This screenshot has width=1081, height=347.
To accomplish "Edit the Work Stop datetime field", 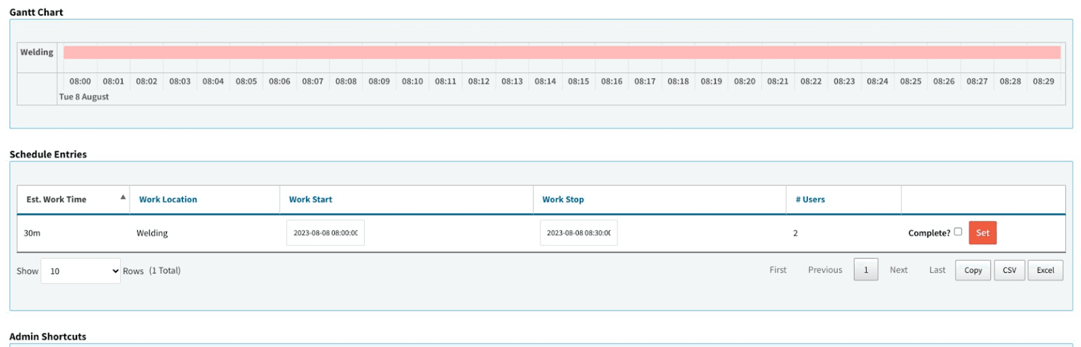I will (578, 233).
